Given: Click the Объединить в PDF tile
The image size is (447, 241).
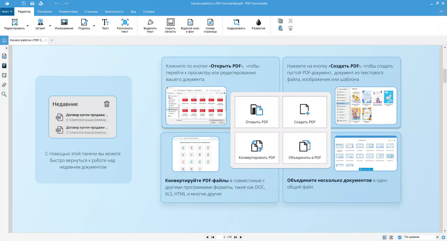Looking at the screenshot, I should coord(304,147).
